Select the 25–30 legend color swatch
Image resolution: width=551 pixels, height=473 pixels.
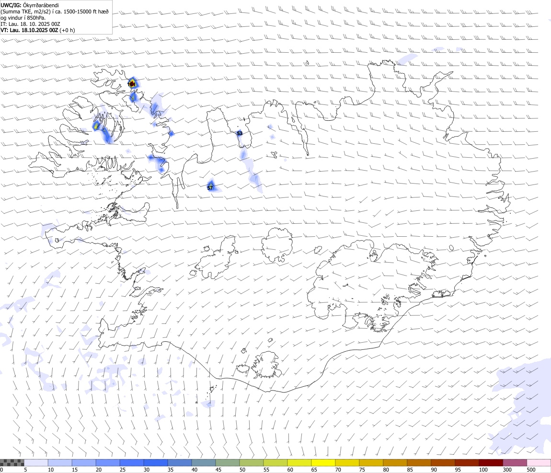131,462
